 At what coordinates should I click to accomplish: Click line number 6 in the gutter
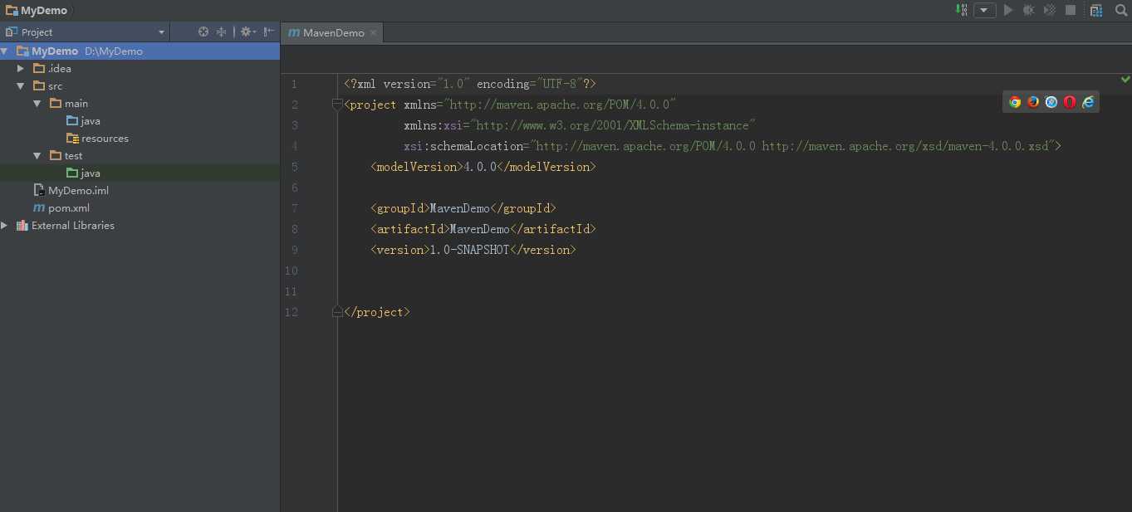click(x=294, y=188)
